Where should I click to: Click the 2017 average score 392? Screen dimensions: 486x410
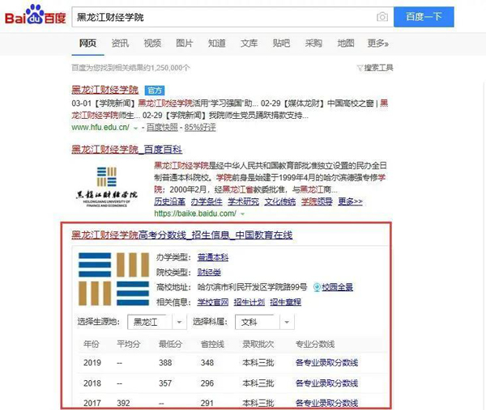point(123,403)
